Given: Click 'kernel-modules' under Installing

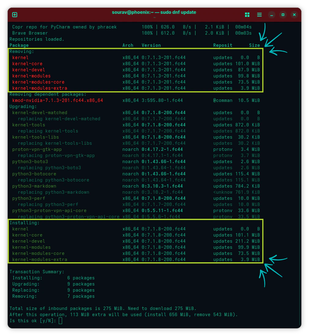Looking at the screenshot, I should 31,247.
